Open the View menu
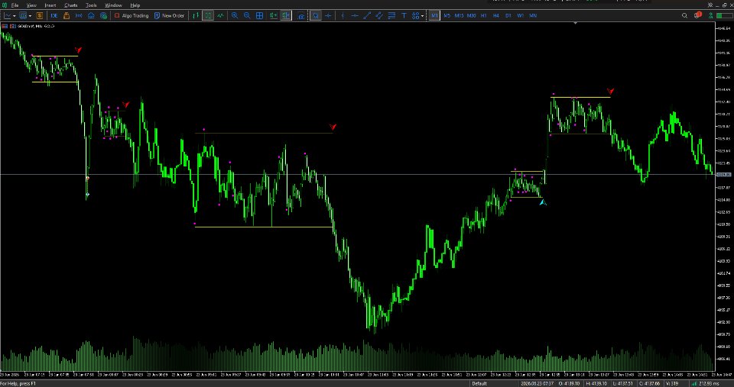Viewport: 734px width, 387px height. tap(31, 5)
